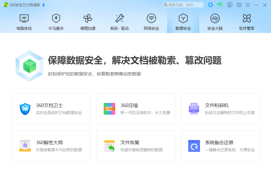Switch to the 网络安全 tab label
This screenshot has width=271, height=171.
pos(151,28)
